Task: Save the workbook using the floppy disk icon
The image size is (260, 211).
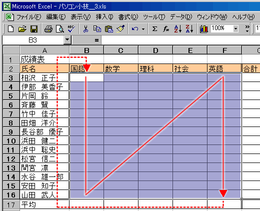Action: [x=34, y=29]
